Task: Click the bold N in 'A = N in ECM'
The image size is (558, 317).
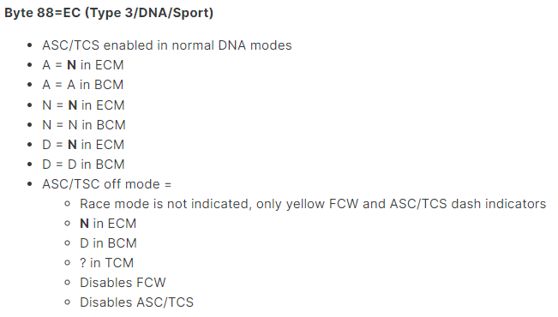Action: point(71,65)
